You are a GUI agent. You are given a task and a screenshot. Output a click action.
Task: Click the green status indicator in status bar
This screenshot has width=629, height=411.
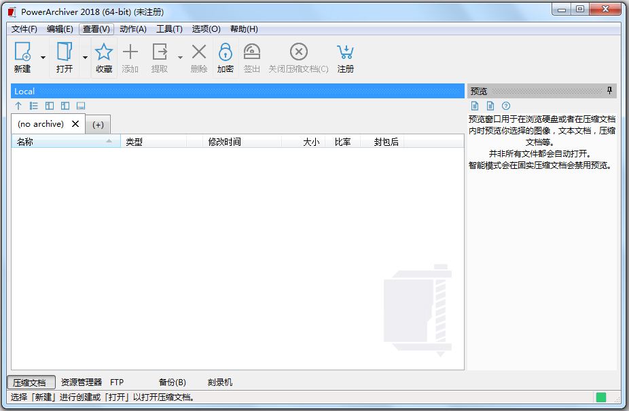click(x=601, y=397)
